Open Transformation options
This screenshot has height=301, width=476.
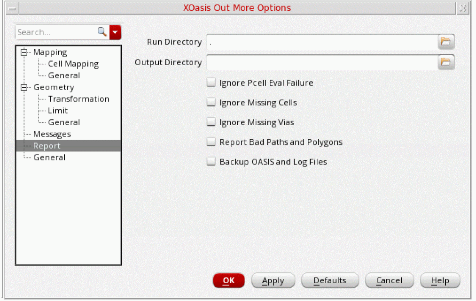[78, 99]
